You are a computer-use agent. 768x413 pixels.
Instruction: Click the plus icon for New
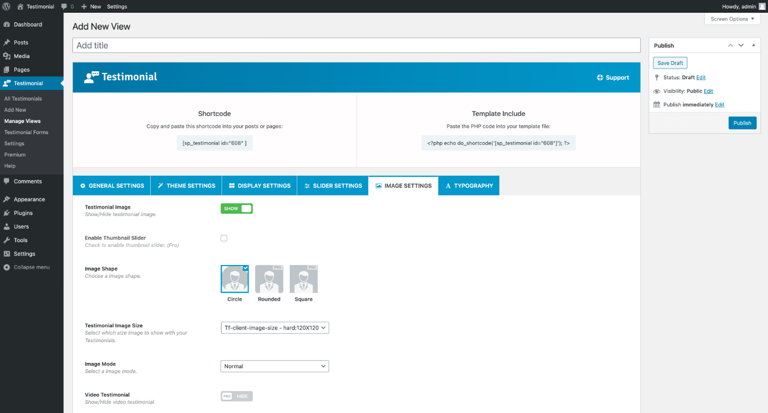point(84,7)
